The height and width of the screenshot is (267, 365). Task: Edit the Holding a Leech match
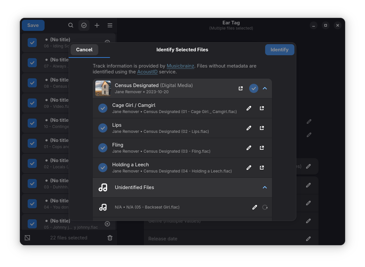pyautogui.click(x=249, y=168)
